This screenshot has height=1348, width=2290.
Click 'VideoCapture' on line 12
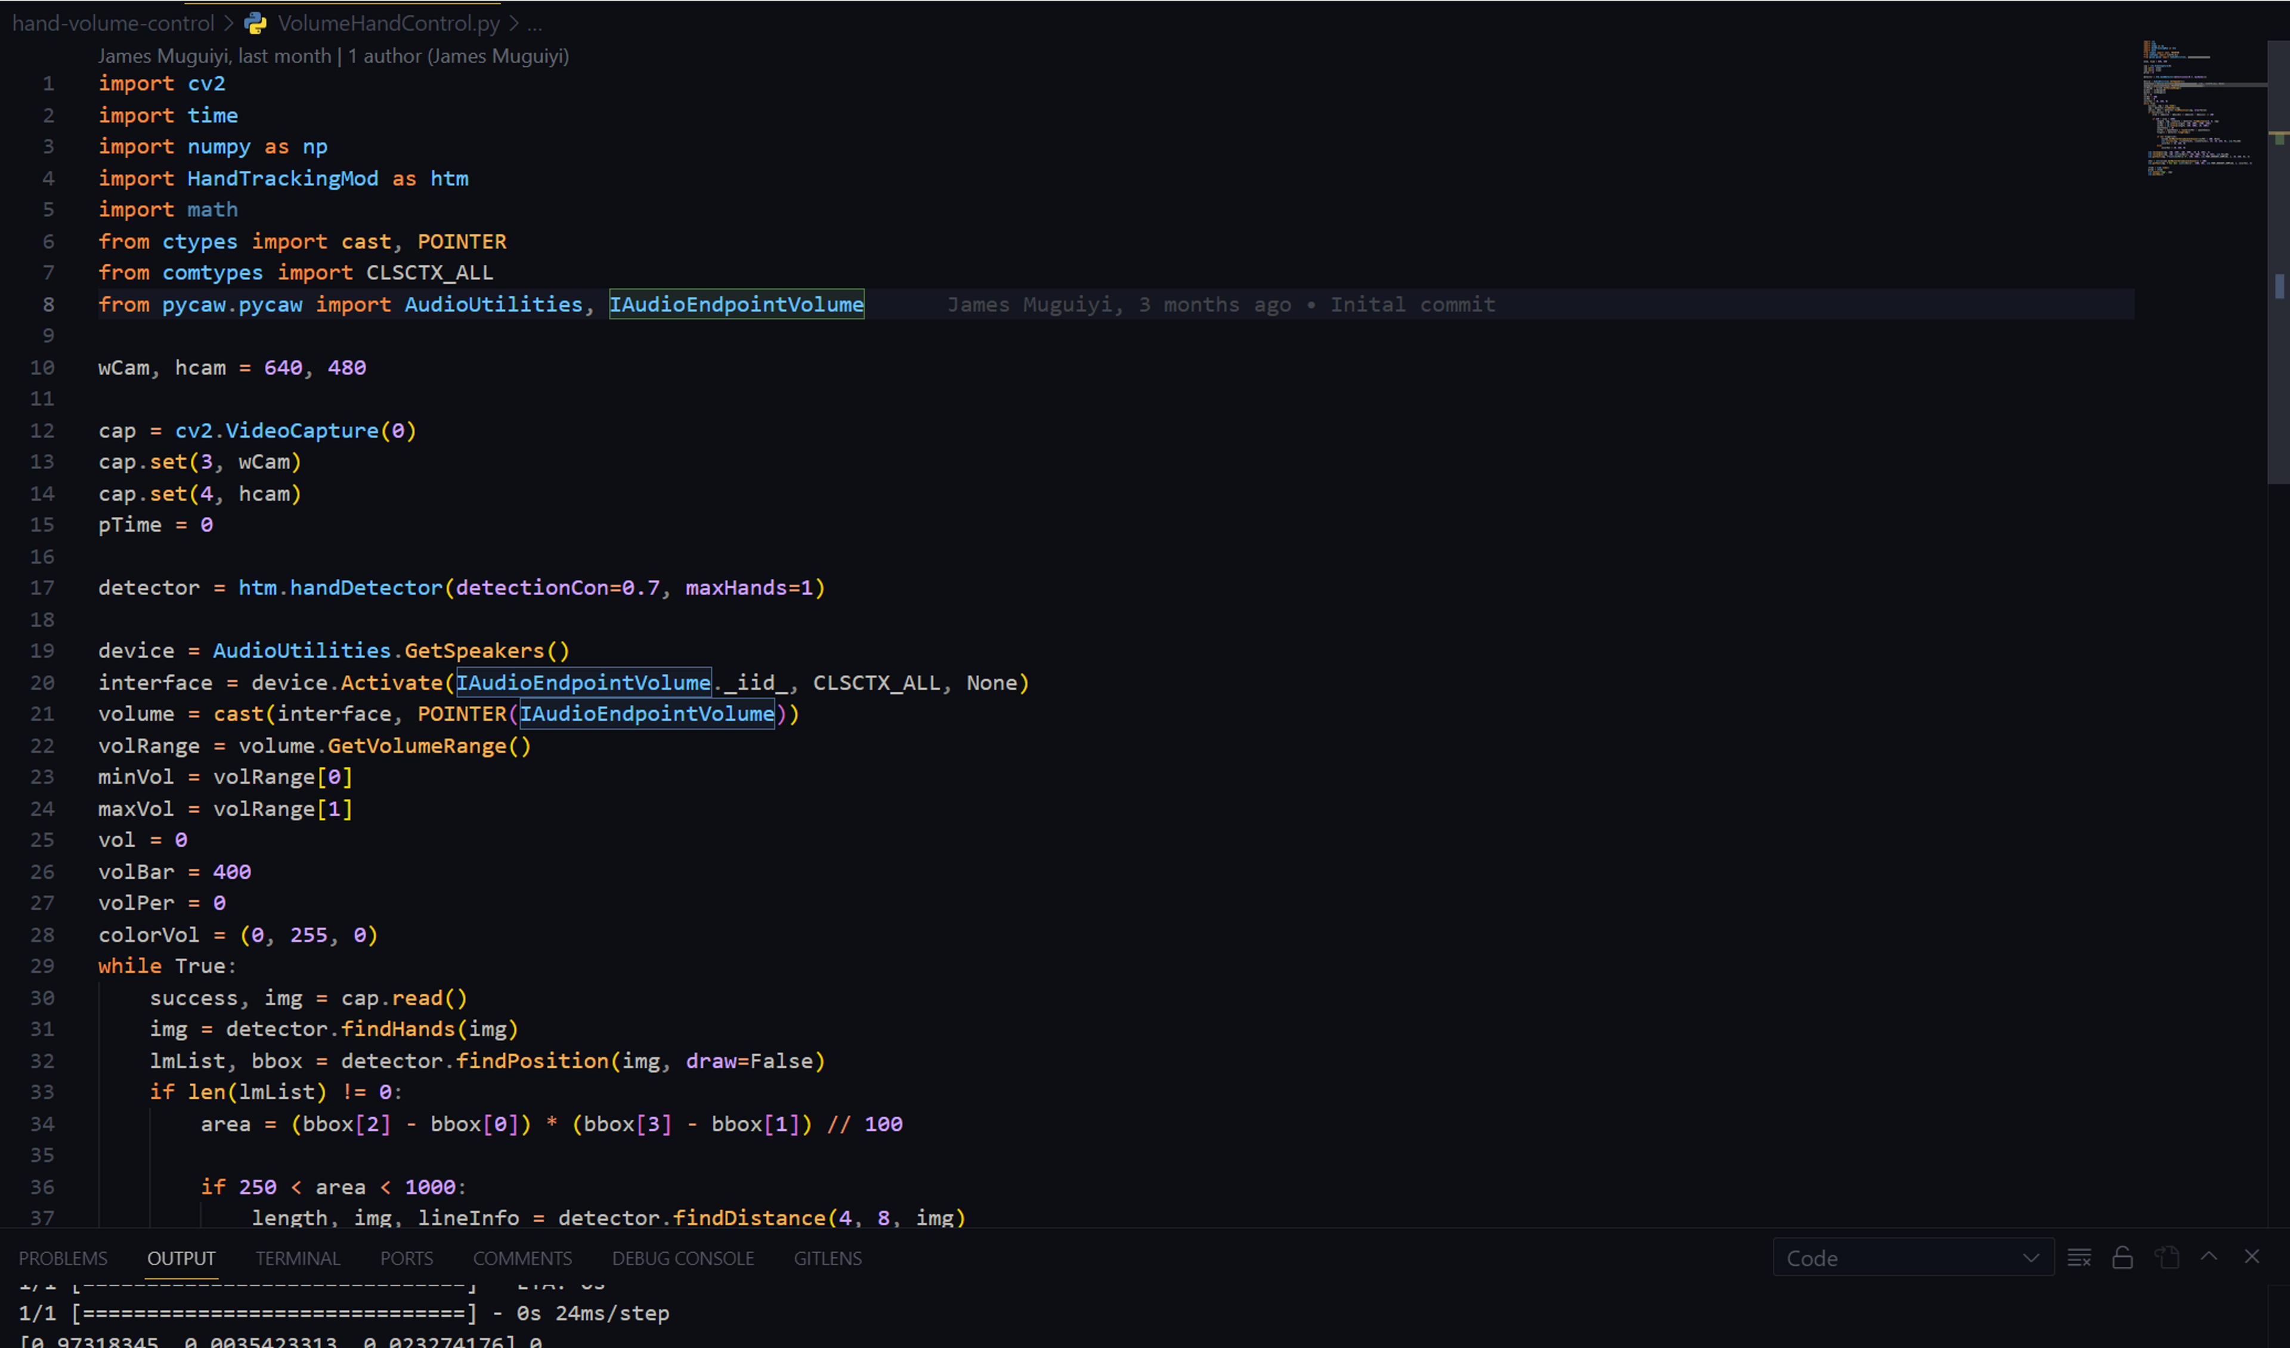tap(302, 430)
